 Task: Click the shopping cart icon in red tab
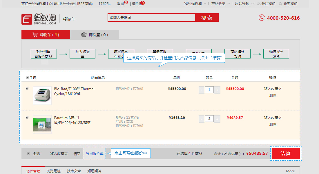click(x=35, y=35)
